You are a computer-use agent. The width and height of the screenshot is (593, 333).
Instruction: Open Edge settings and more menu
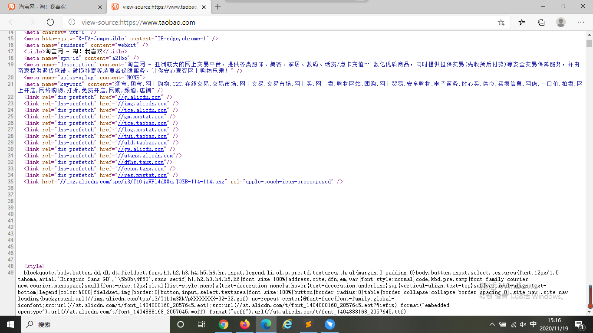tap(581, 22)
